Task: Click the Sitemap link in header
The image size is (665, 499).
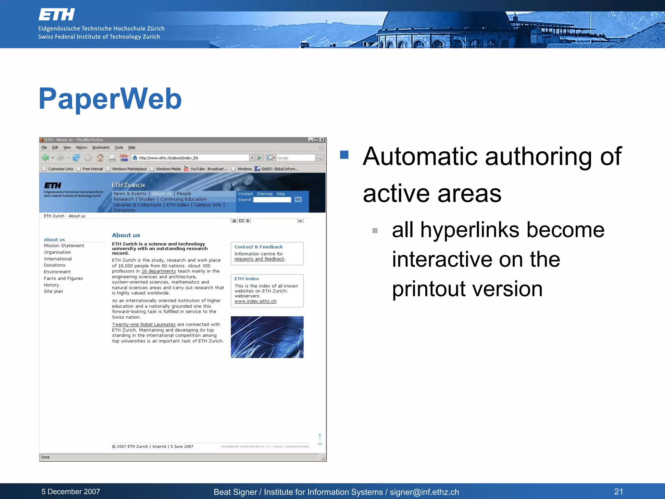Action: click(x=265, y=194)
